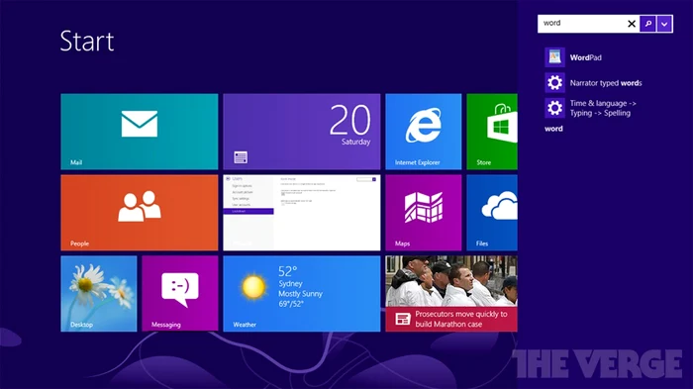Viewport: 693px width, 389px height.
Task: Open the Weather tile for Sydney
Action: point(301,294)
